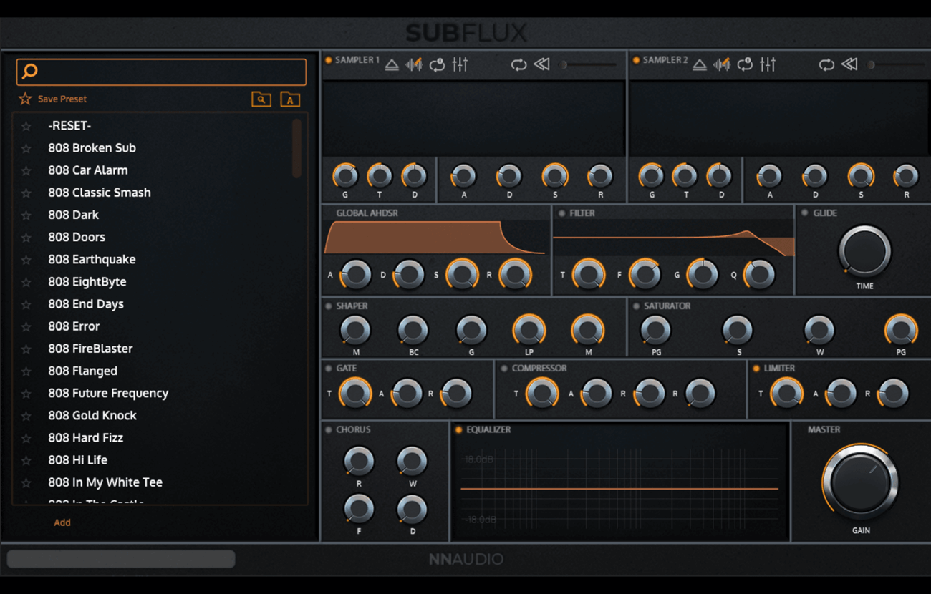Click the Equalizer curve display
Viewport: 931px width, 594px height.
(x=619, y=489)
